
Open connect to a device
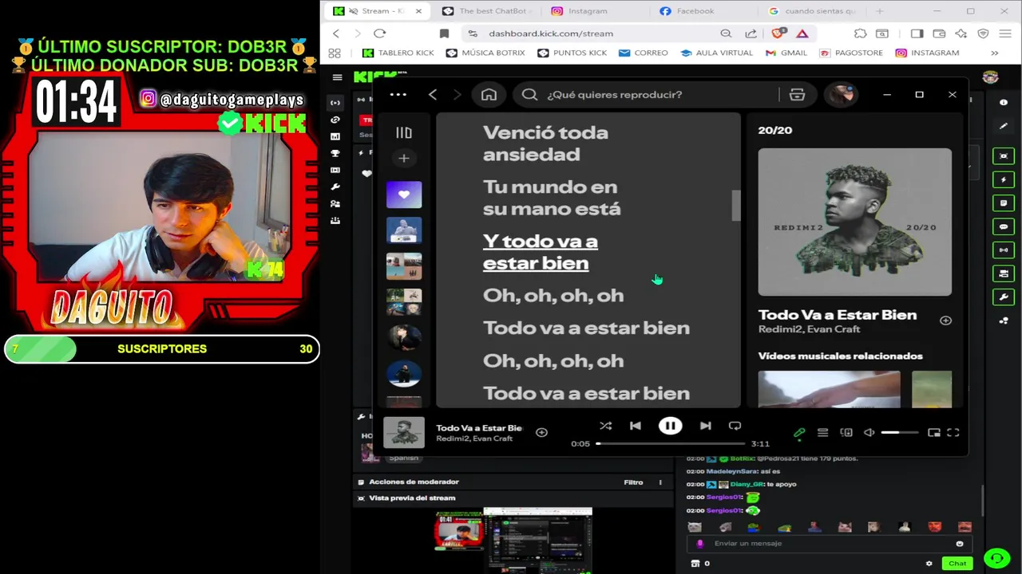point(846,433)
